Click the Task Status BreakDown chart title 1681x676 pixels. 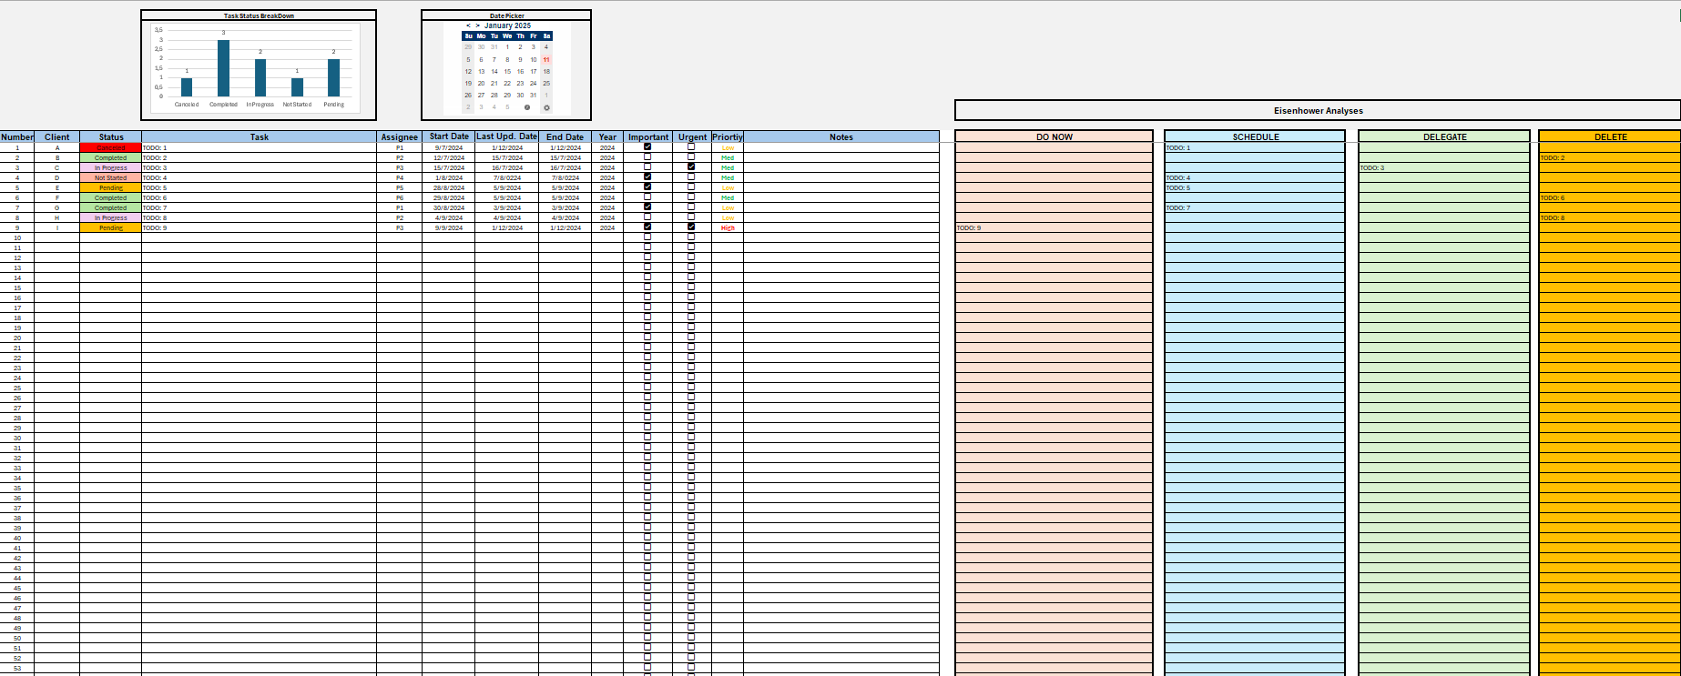259,15
